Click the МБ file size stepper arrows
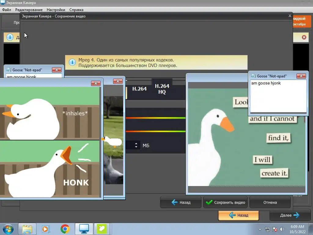This screenshot has height=235, width=313. pyautogui.click(x=136, y=145)
